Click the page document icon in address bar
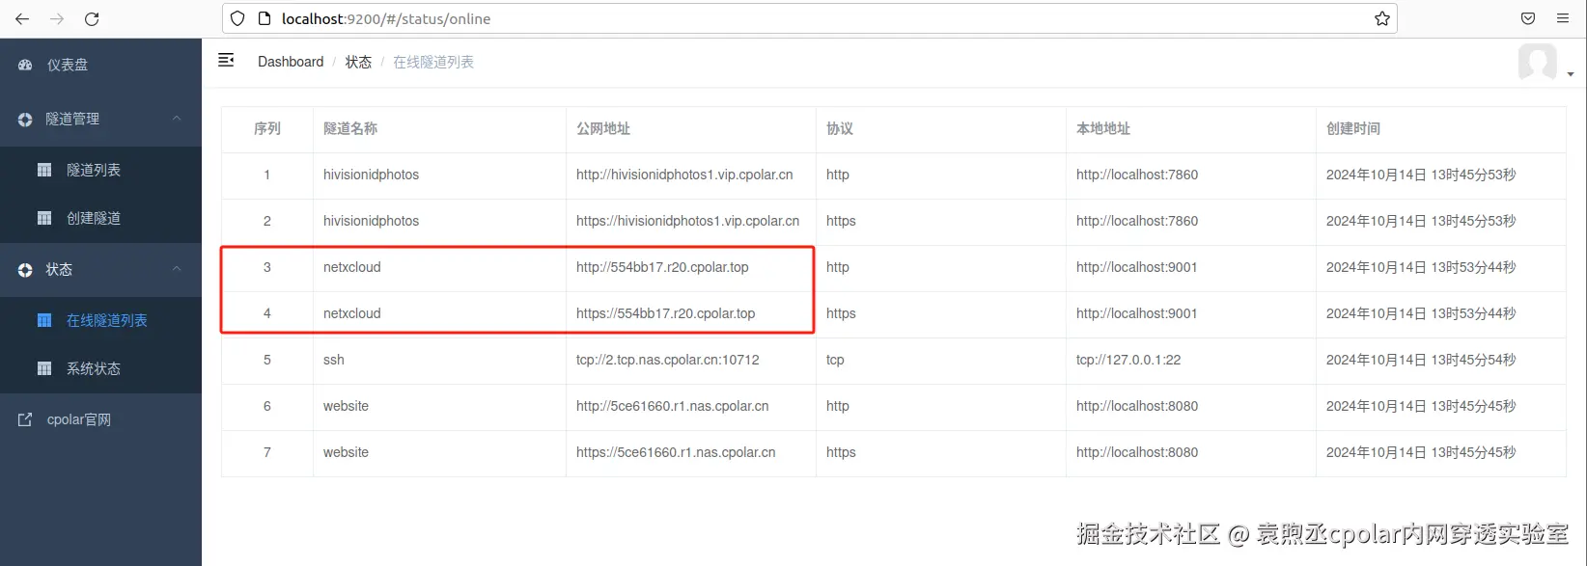Viewport: 1587px width, 566px height. click(264, 18)
